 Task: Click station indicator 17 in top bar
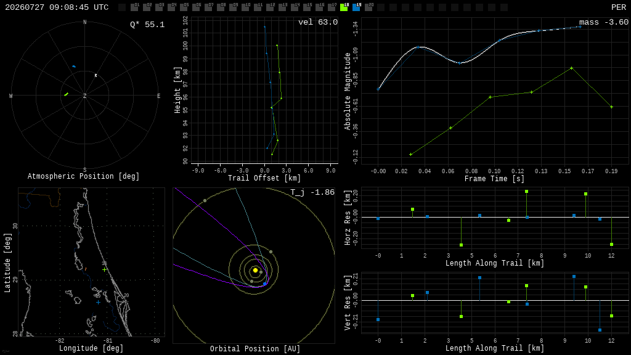pos(332,7)
